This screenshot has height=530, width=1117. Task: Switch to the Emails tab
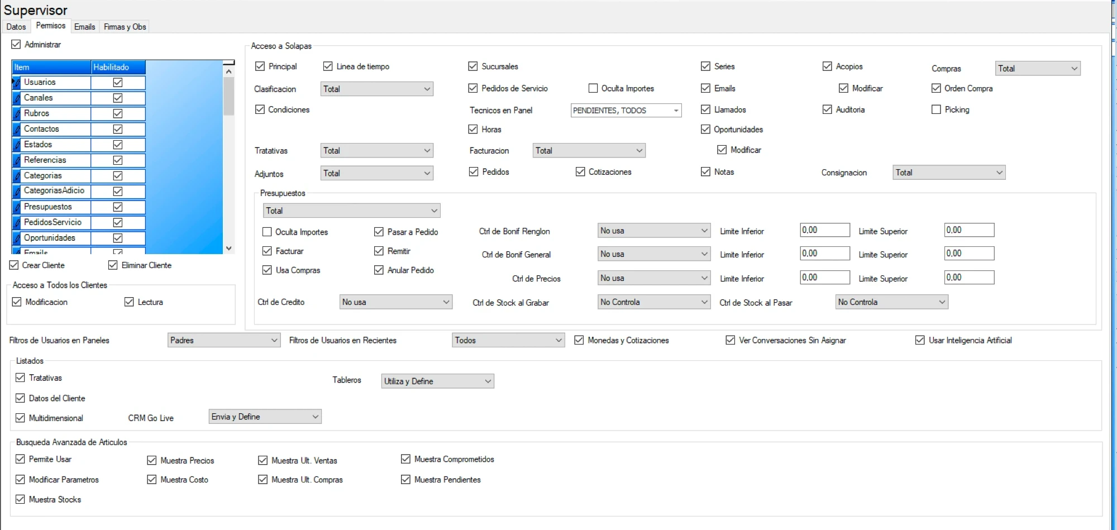(x=85, y=27)
